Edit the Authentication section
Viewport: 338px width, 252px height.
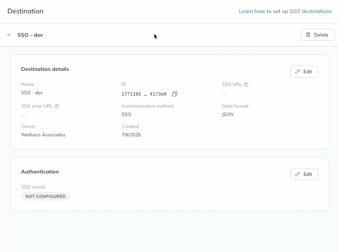304,174
